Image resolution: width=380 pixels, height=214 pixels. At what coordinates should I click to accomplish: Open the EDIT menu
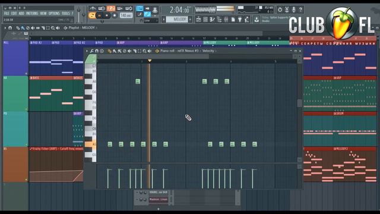(x=14, y=13)
